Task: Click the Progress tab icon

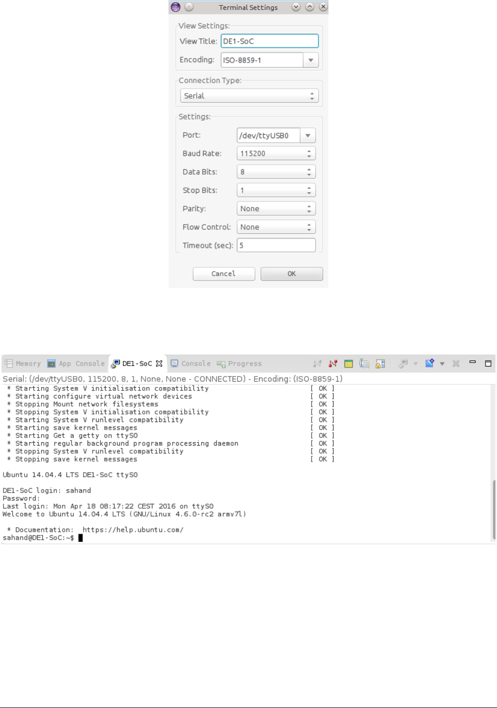Action: pos(221,364)
